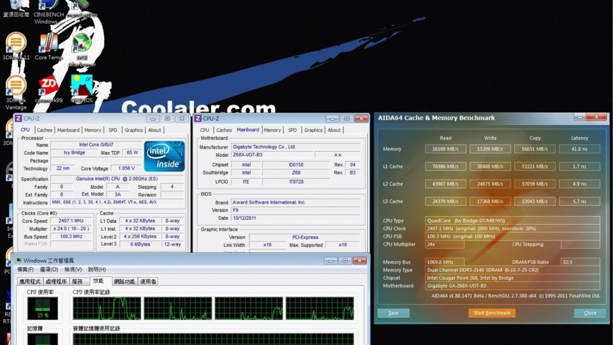Open SPD tab in CPU-Z Mainboard window
This screenshot has height=345, width=613.
click(x=292, y=130)
